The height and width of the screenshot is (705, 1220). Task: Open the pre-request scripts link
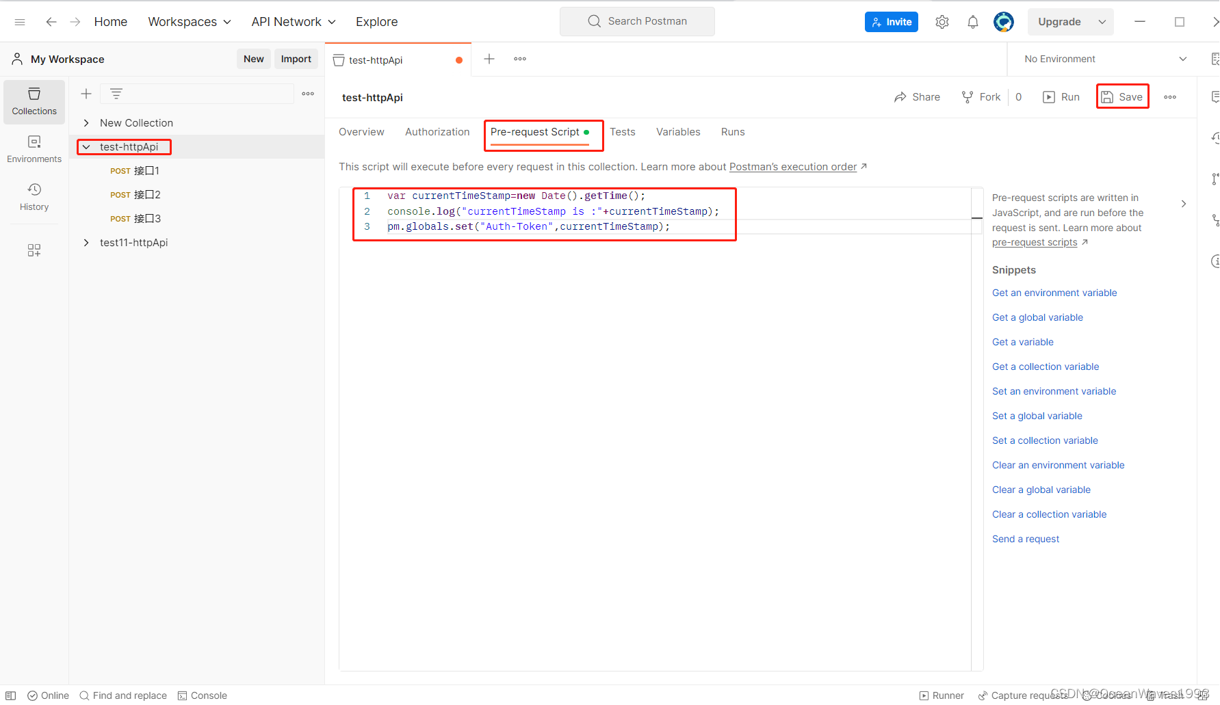[x=1035, y=243]
